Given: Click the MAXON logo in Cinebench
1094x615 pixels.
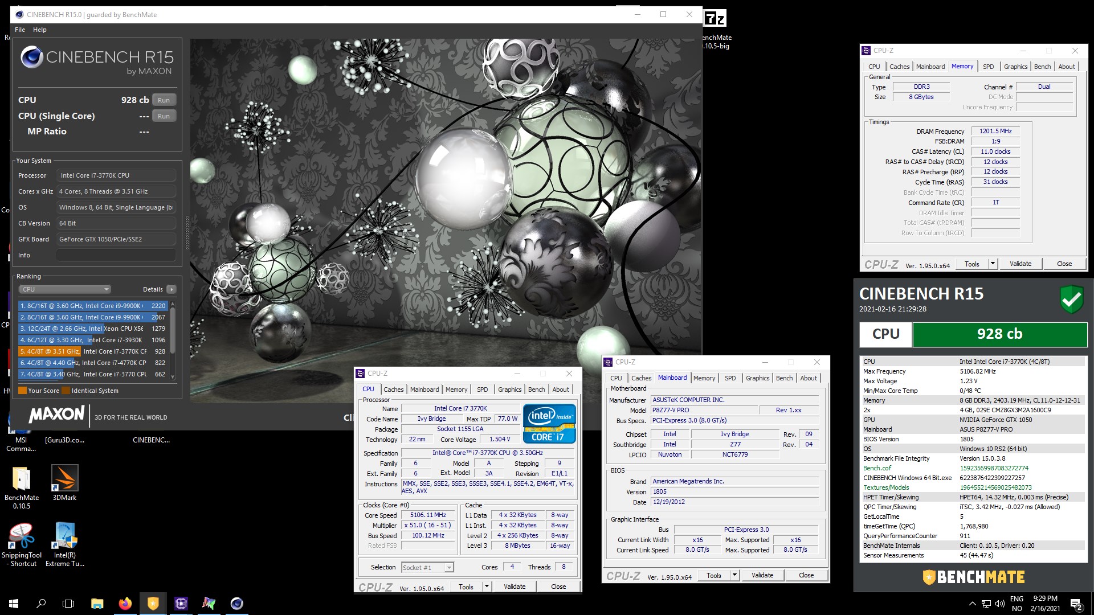Looking at the screenshot, I should [57, 414].
